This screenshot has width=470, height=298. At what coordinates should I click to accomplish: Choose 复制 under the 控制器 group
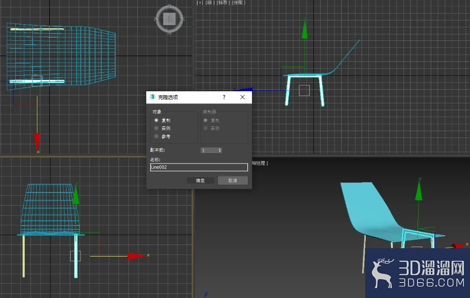pos(205,120)
